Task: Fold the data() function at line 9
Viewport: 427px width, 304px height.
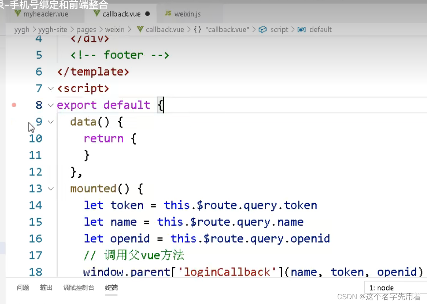Action: (51, 122)
